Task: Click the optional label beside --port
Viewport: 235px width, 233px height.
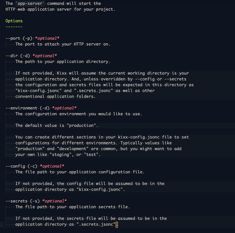Action: pyautogui.click(x=47, y=38)
